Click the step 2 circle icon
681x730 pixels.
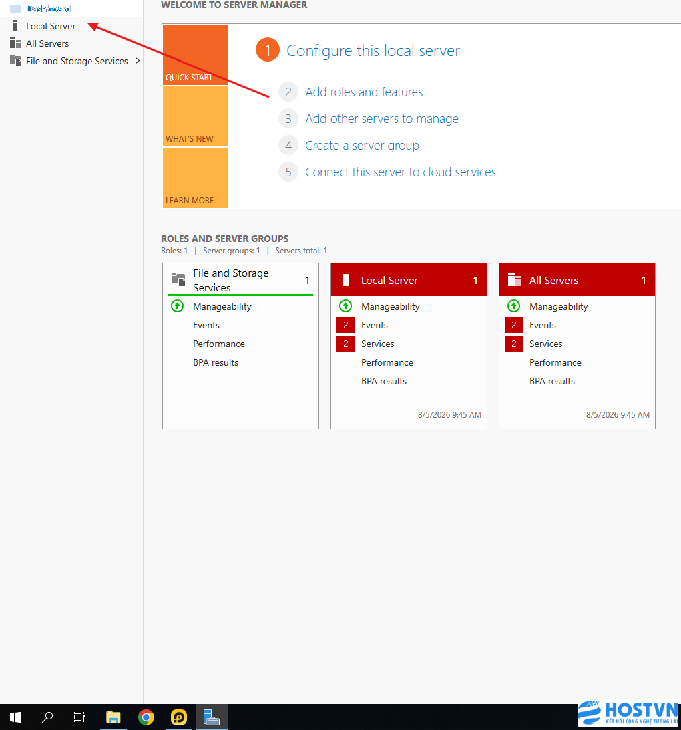point(288,92)
